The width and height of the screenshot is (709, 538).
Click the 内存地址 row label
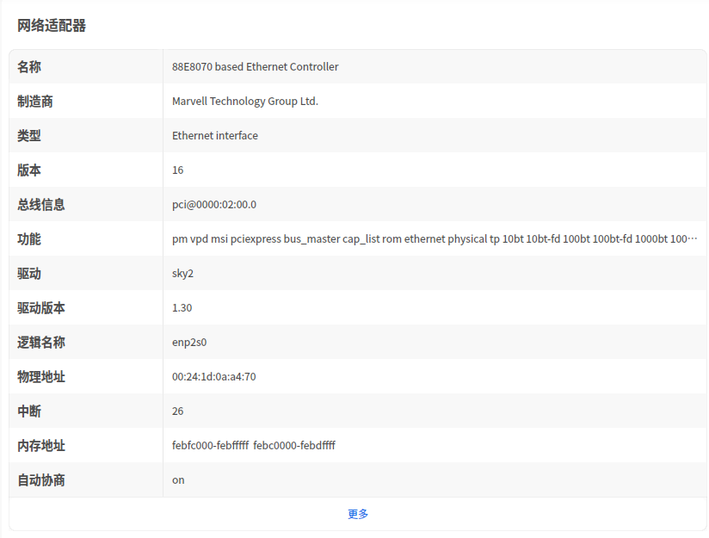41,446
